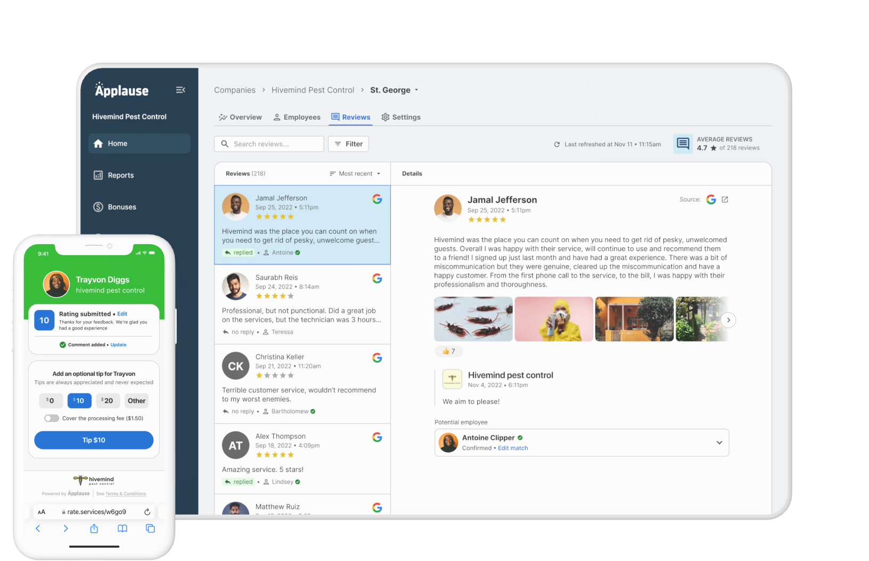This screenshot has width=869, height=561.
Task: Select Alex Thompson's review
Action: coord(302,459)
